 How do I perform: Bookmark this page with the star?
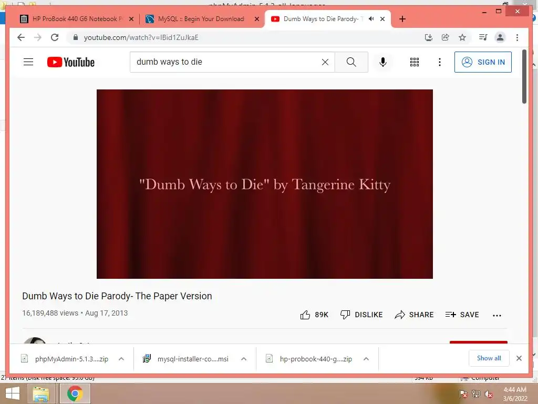pos(462,37)
